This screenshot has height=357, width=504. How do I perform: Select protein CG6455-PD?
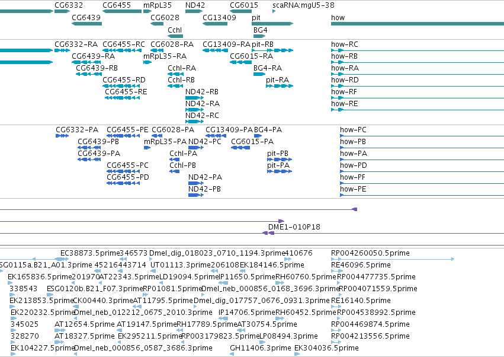click(128, 177)
